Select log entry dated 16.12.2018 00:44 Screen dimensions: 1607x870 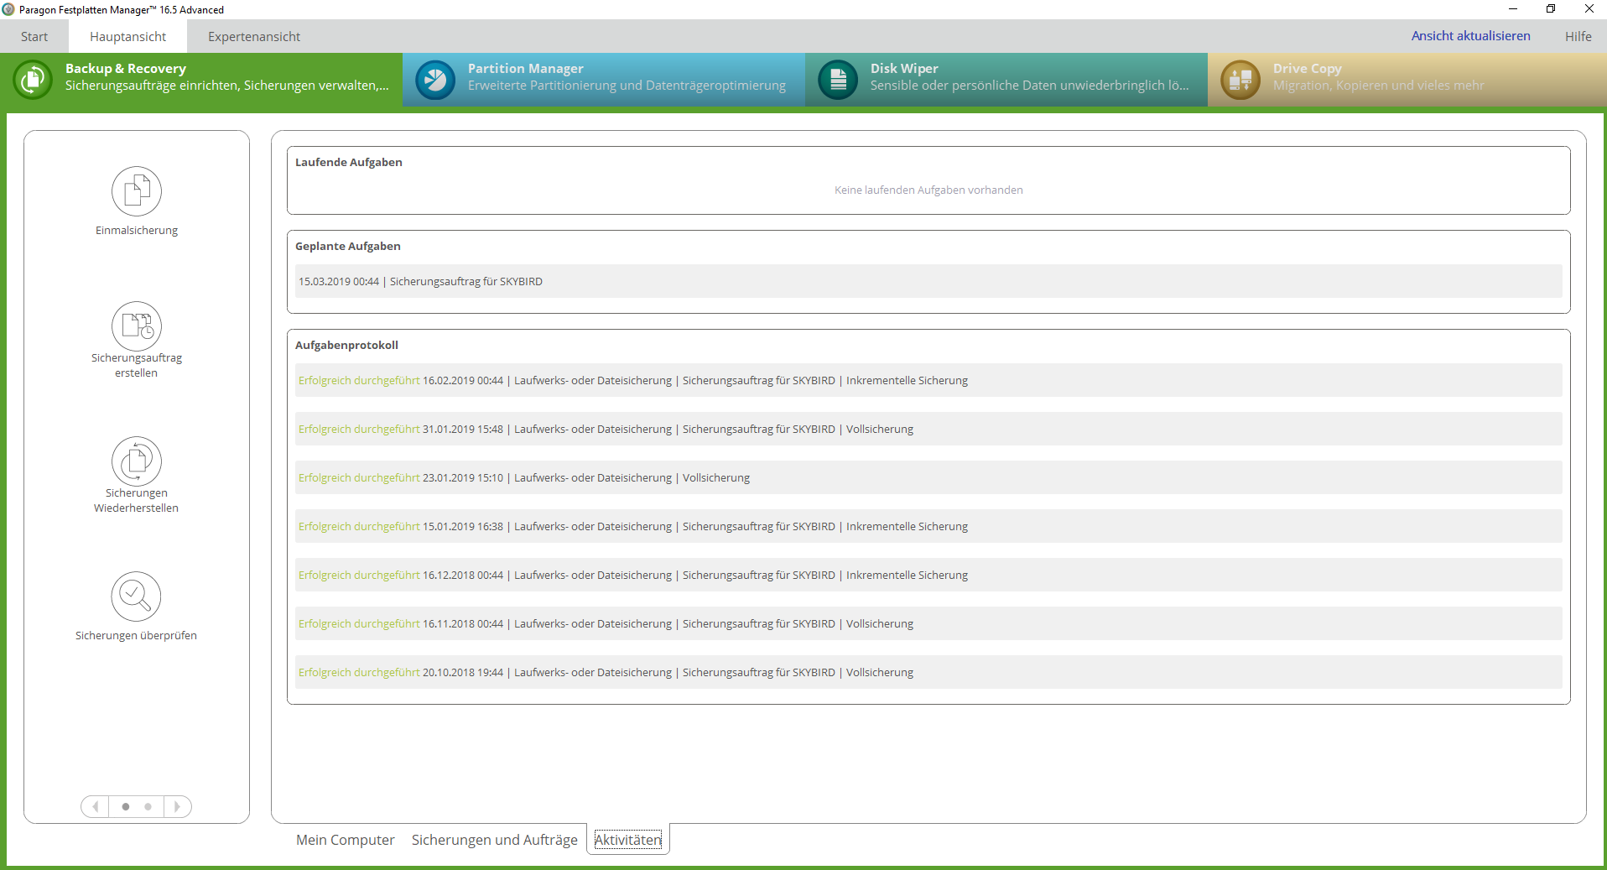coord(928,575)
